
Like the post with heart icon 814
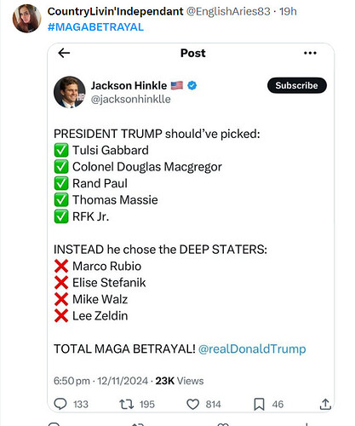(x=192, y=404)
